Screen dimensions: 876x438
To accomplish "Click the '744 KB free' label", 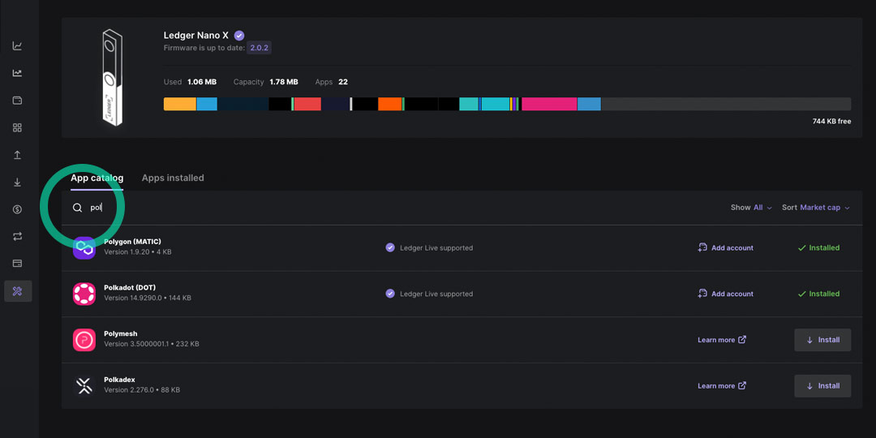I will point(831,121).
